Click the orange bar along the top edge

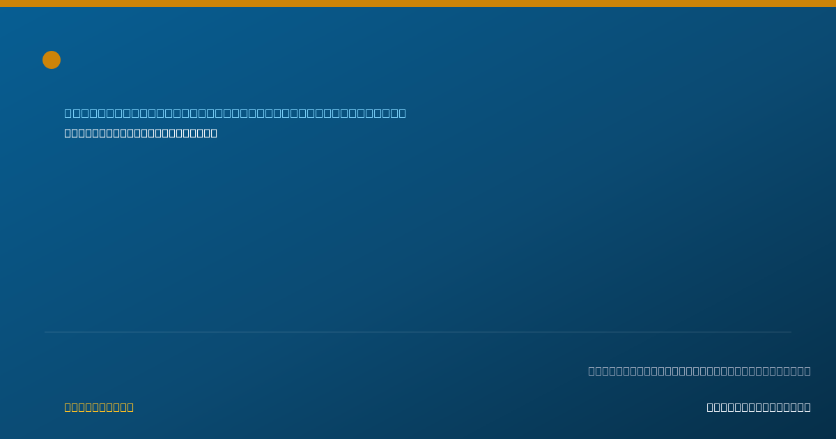pyautogui.click(x=418, y=3)
